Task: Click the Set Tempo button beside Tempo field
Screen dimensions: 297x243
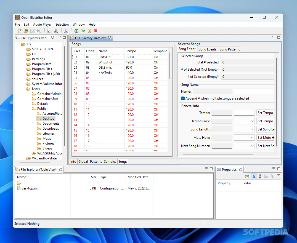Action: click(265, 113)
